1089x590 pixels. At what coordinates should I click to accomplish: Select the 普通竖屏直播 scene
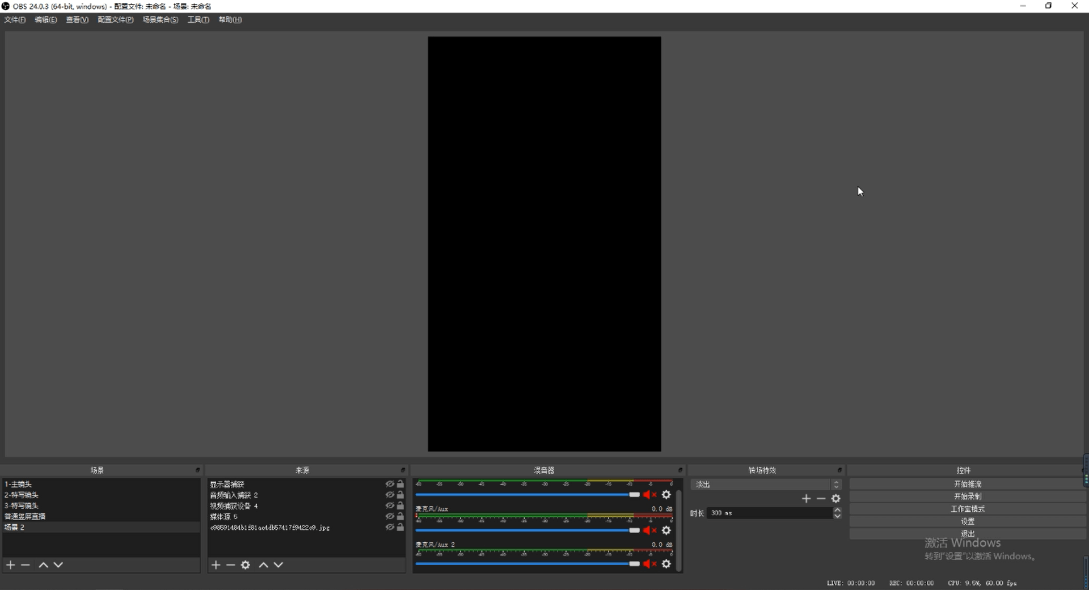pyautogui.click(x=101, y=516)
